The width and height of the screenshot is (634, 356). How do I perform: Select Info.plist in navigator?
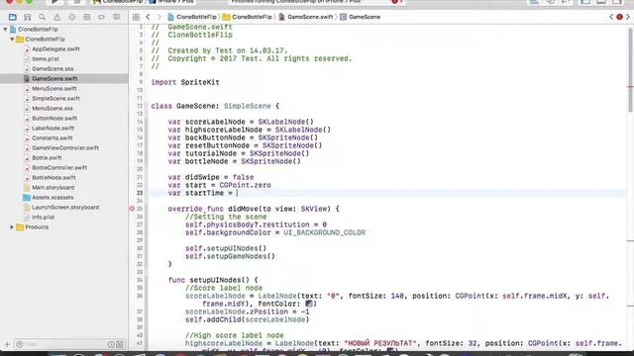(x=44, y=218)
